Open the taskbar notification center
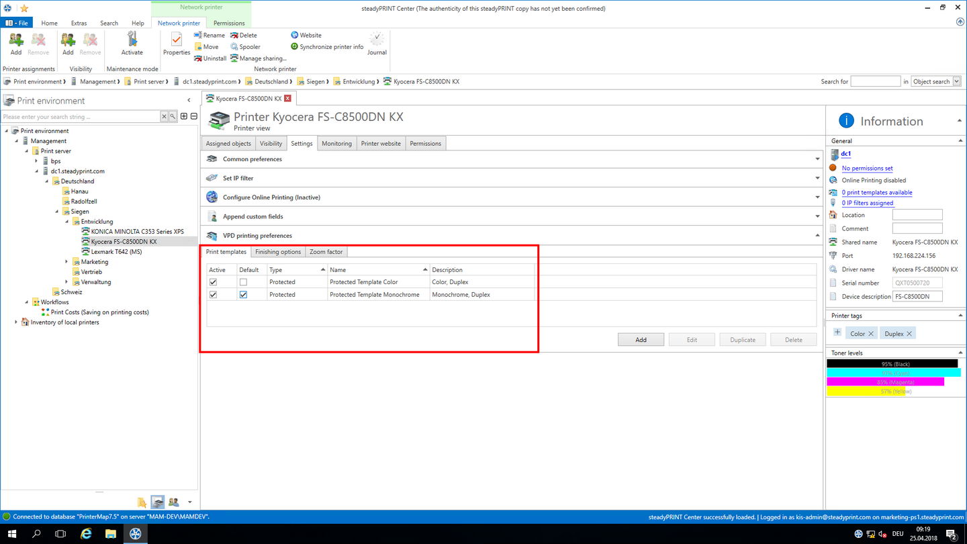The image size is (967, 544). click(951, 534)
